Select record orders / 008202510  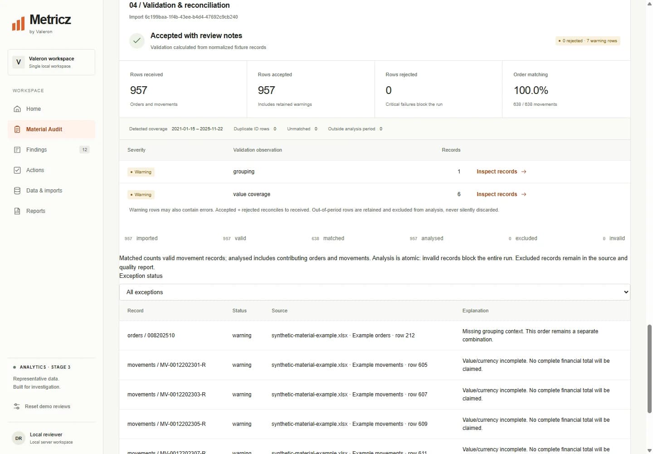(x=151, y=336)
